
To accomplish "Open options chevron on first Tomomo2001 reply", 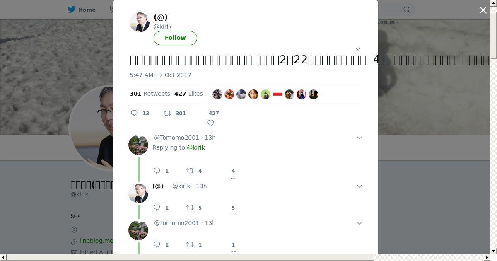I will pyautogui.click(x=359, y=138).
